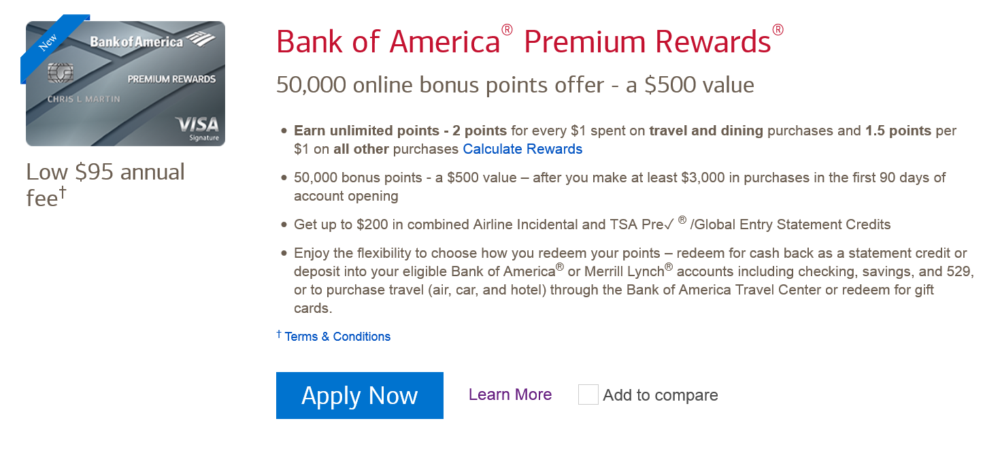Click the dagger symbol after annual fee
Screen dimensions: 1000x470
click(x=62, y=193)
